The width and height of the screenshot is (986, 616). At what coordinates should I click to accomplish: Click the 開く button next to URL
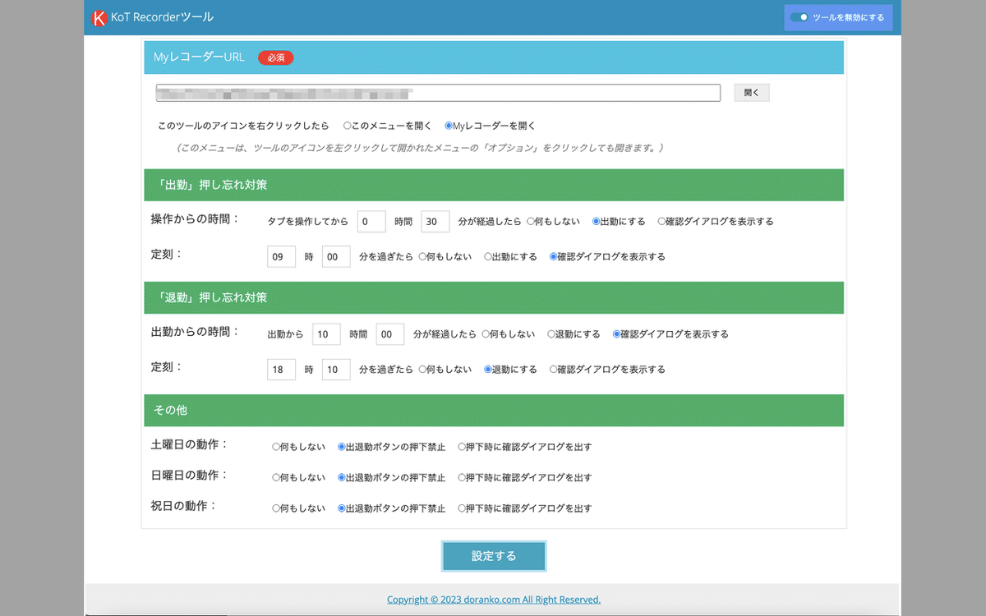point(752,93)
